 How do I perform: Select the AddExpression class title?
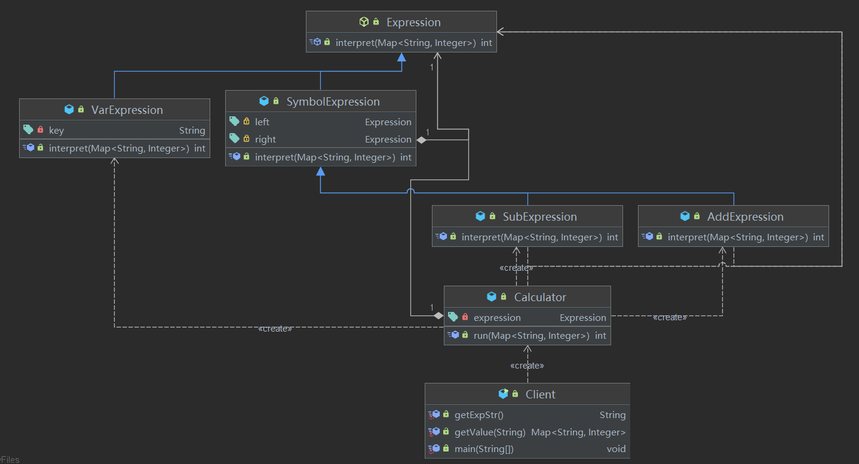[746, 216]
